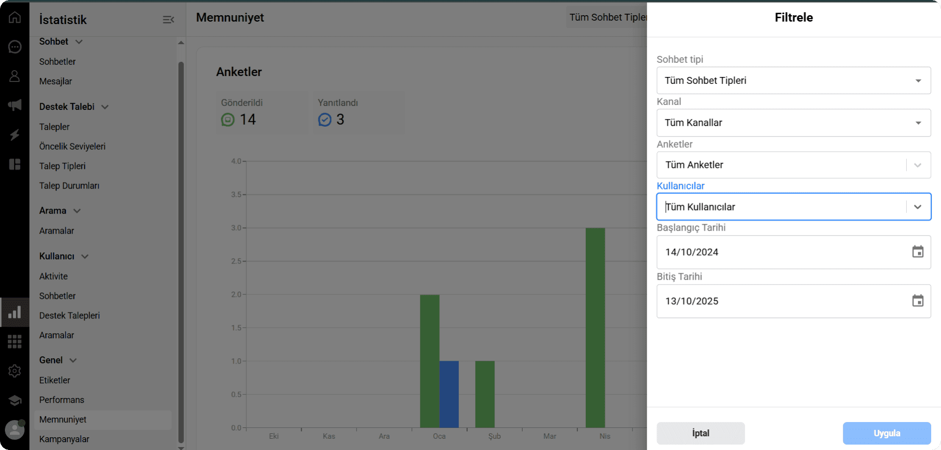The image size is (941, 450).
Task: Open the chat bubble icon in left rail
Action: (15, 47)
